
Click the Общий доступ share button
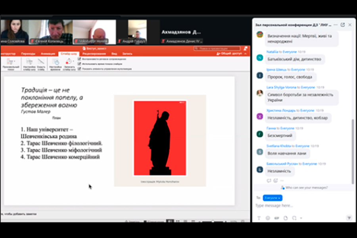229,54
